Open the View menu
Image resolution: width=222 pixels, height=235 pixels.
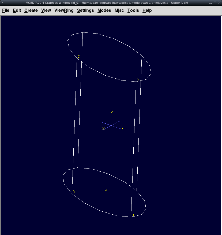coord(46,10)
